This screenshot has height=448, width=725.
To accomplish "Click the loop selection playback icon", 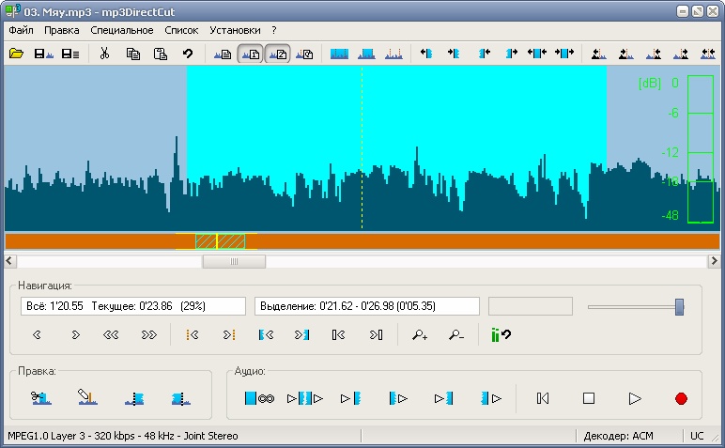I will tap(258, 398).
